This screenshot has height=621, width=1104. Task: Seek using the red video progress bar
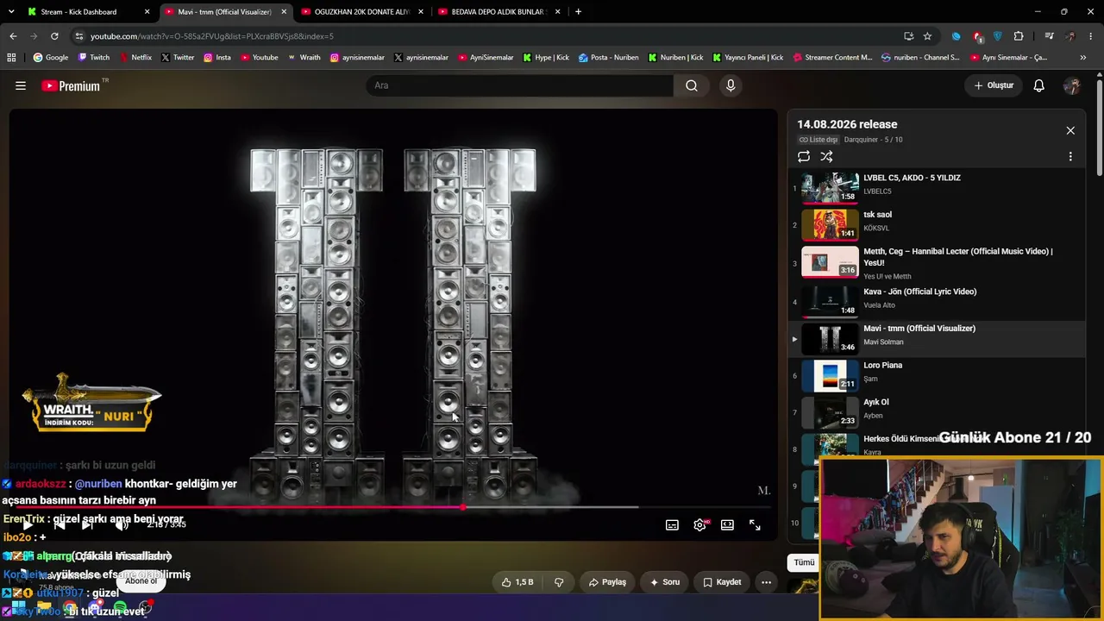tap(393, 507)
